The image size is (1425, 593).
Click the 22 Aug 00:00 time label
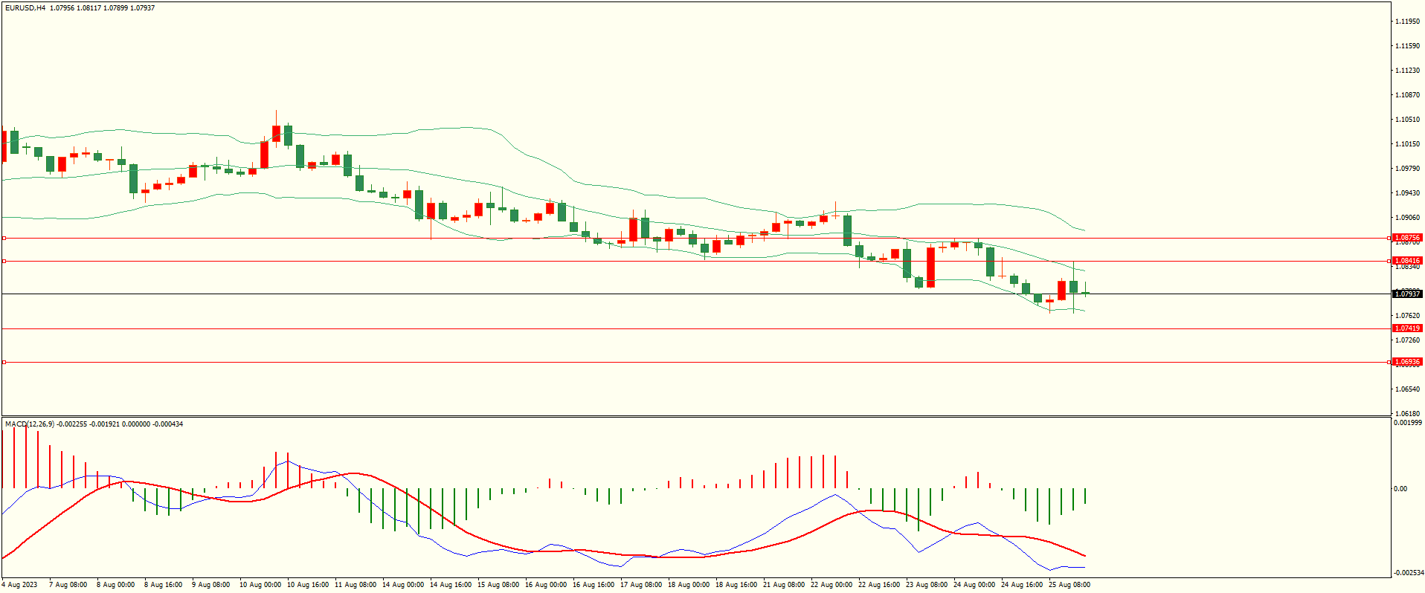831,585
